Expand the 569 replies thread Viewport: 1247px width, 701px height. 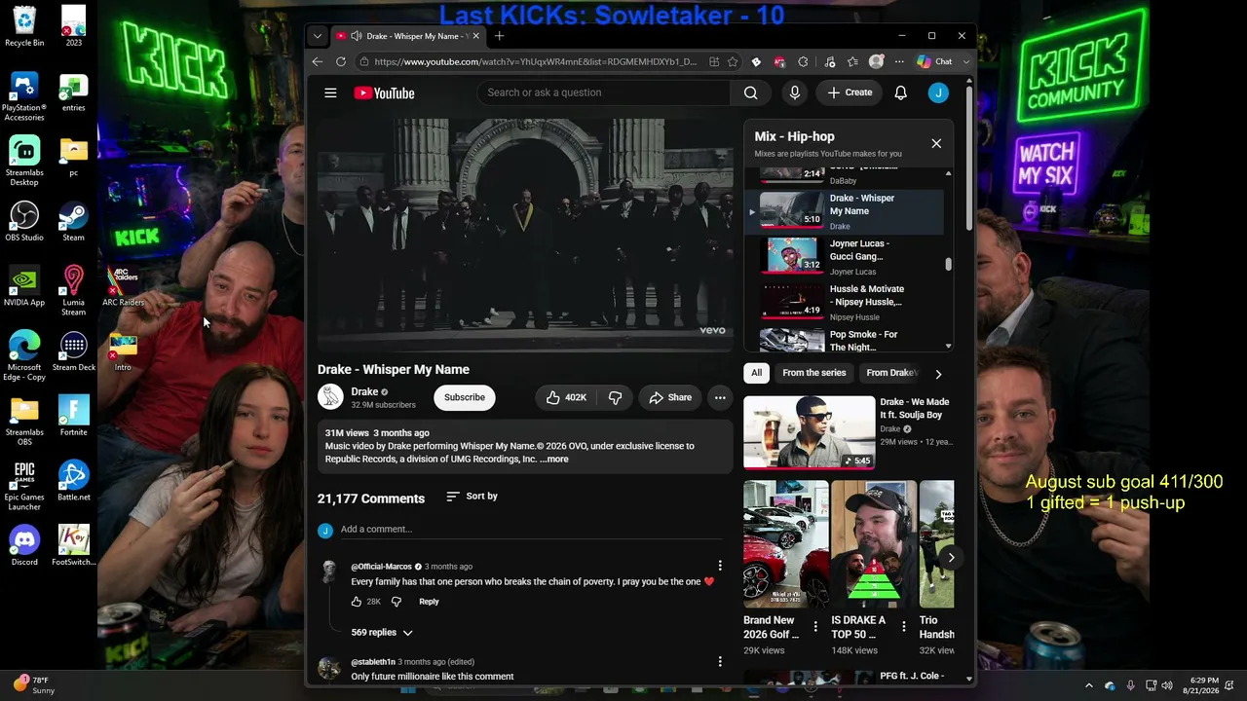(x=382, y=633)
